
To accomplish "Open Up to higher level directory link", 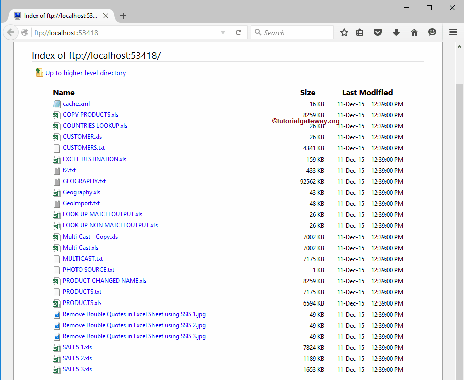I will 85,73.
